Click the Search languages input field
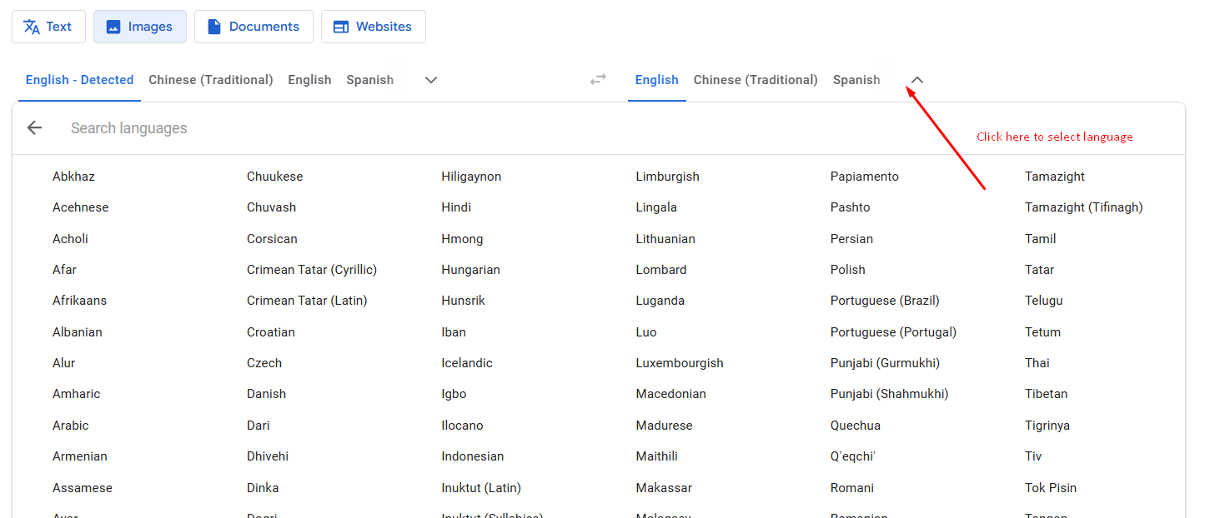The width and height of the screenshot is (1205, 518). (334, 128)
